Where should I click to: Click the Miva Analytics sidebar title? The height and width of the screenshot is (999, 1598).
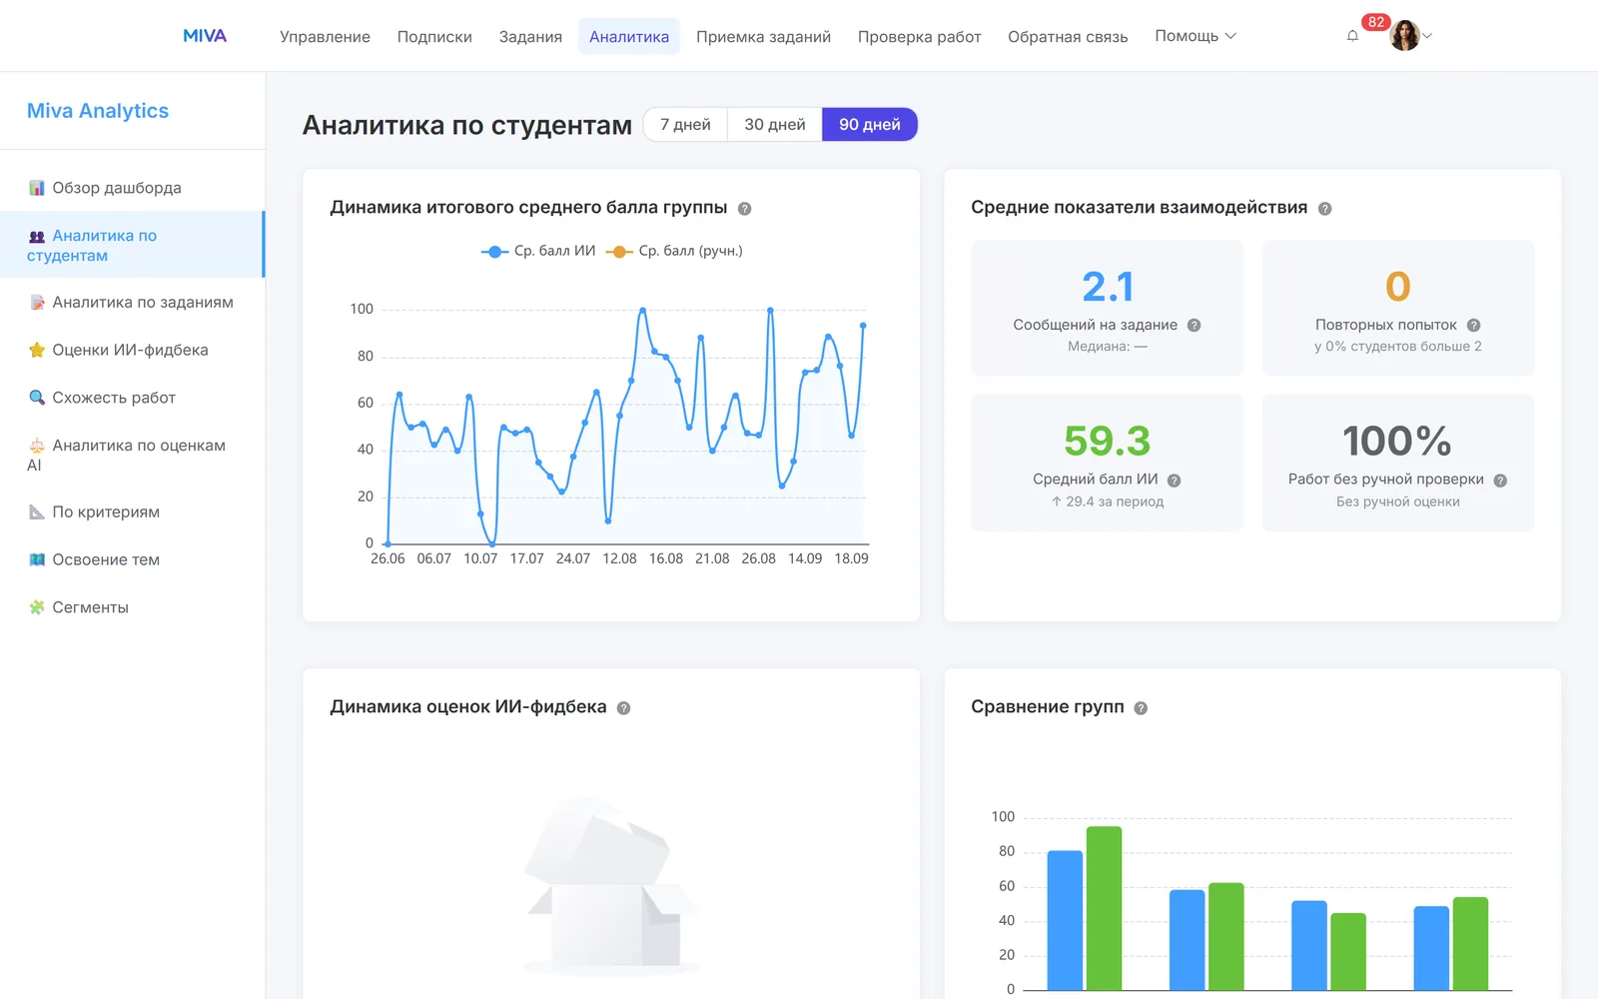pos(98,111)
